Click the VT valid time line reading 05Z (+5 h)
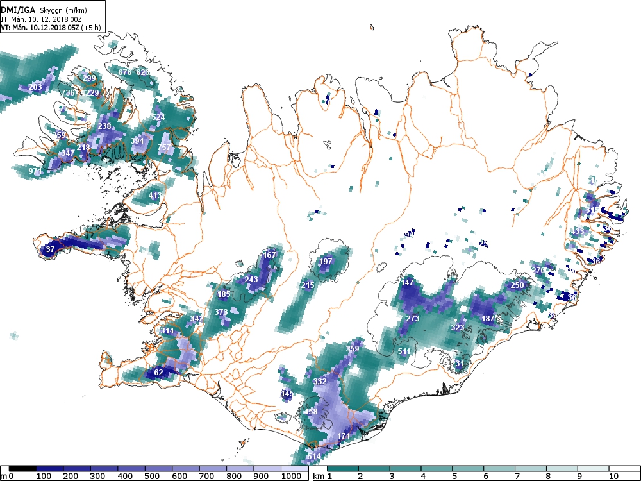The height and width of the screenshot is (481, 641). pyautogui.click(x=51, y=28)
